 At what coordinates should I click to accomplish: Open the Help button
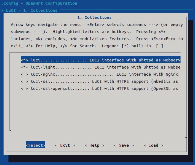click(94, 145)
